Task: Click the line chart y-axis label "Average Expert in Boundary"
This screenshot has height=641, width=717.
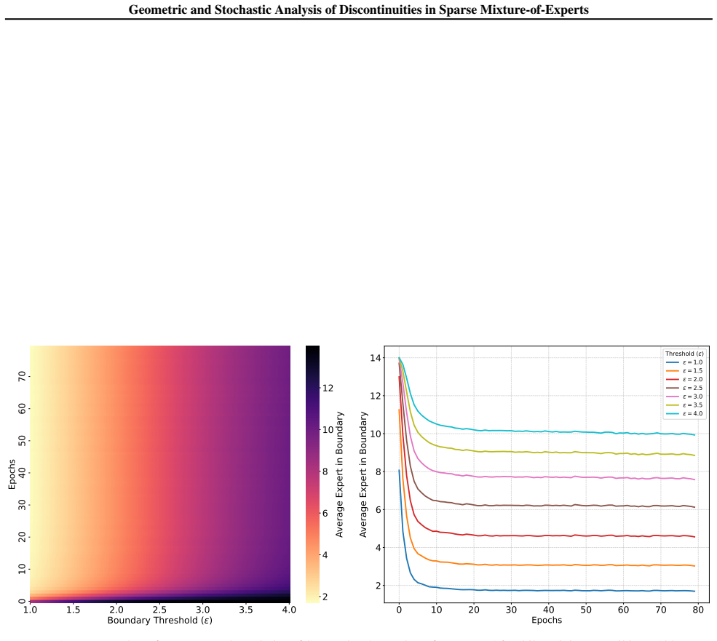Action: 363,474
